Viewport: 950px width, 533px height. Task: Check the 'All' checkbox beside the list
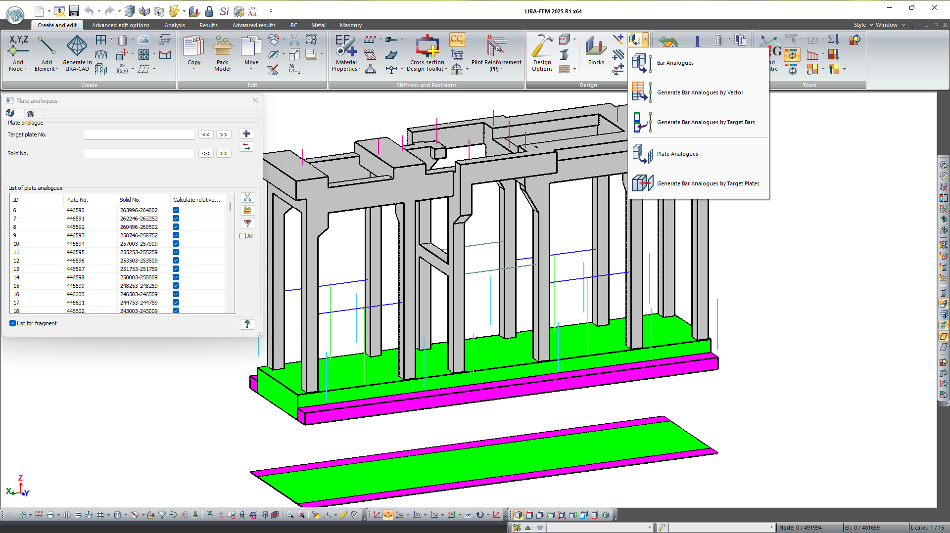coord(243,236)
